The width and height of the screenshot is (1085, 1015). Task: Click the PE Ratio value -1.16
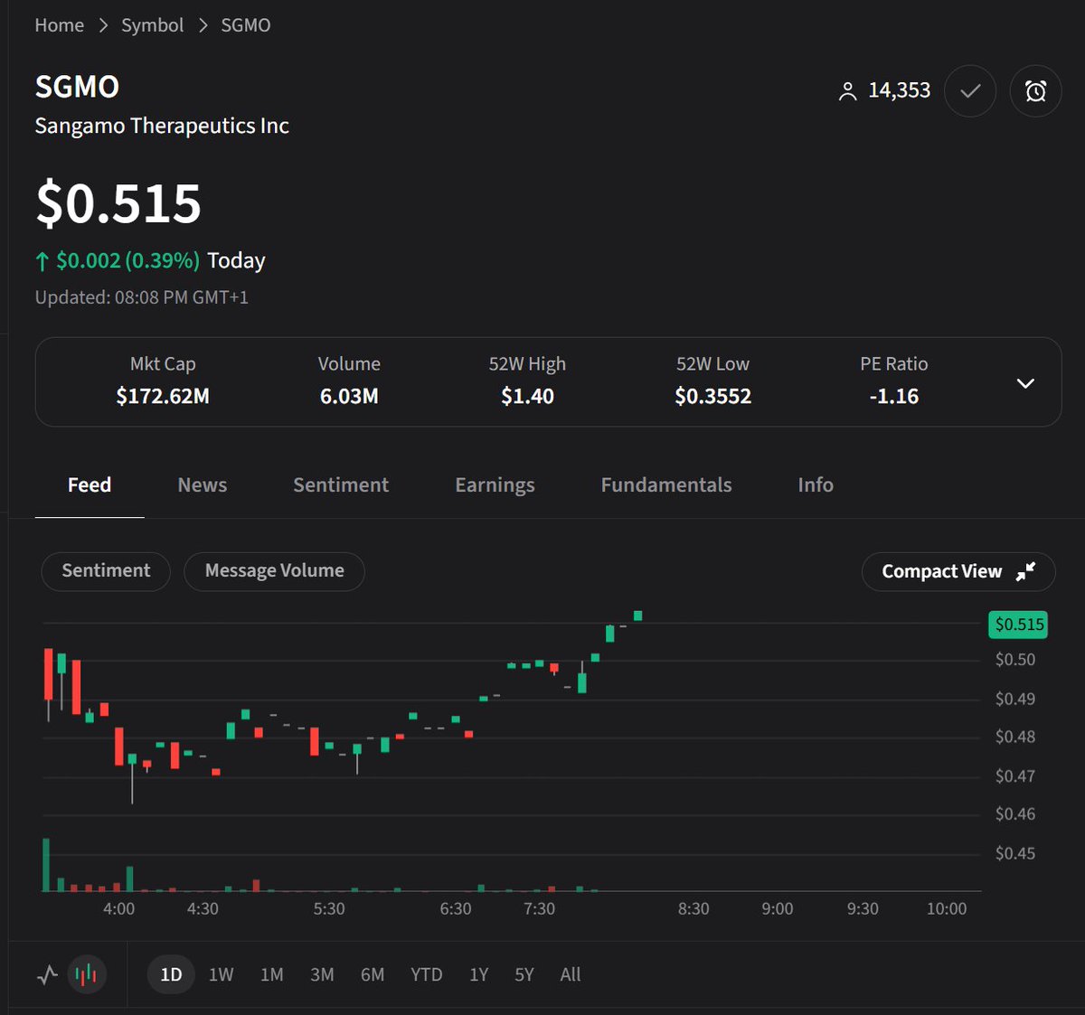893,396
